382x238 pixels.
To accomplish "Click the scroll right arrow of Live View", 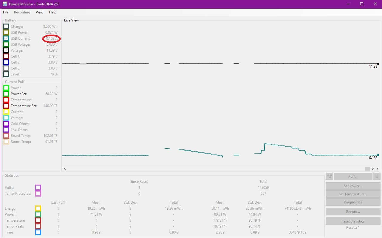I will coord(373,169).
